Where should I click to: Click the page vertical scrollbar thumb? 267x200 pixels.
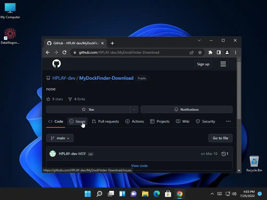click(239, 90)
